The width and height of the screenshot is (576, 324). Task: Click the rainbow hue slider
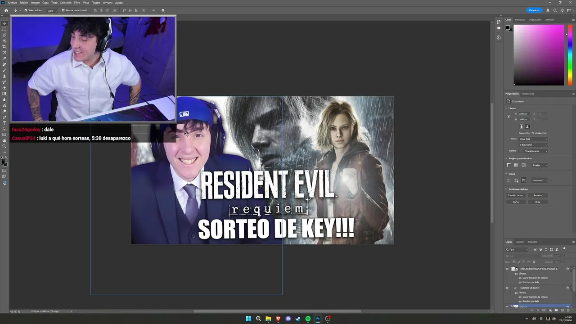571,55
